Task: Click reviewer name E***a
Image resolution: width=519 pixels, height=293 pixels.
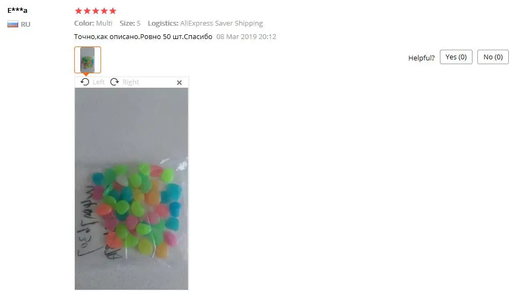Action: point(17,10)
